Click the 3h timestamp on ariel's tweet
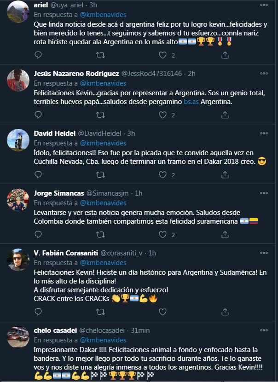The height and width of the screenshot is (382, 278). 93,5
